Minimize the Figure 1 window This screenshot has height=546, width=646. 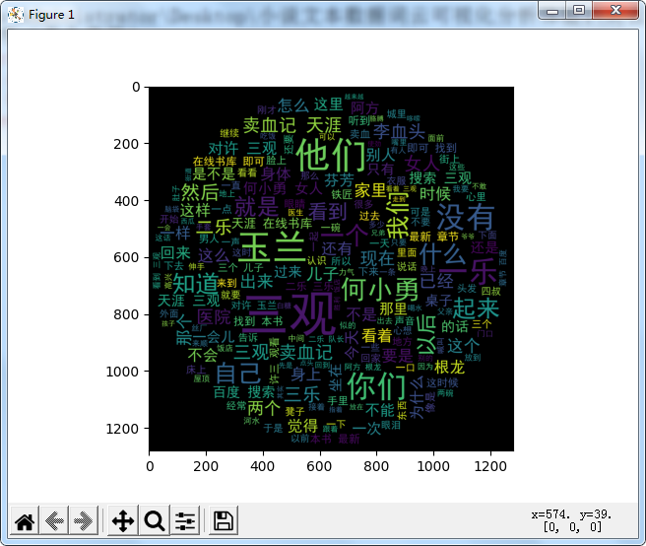[x=552, y=10]
